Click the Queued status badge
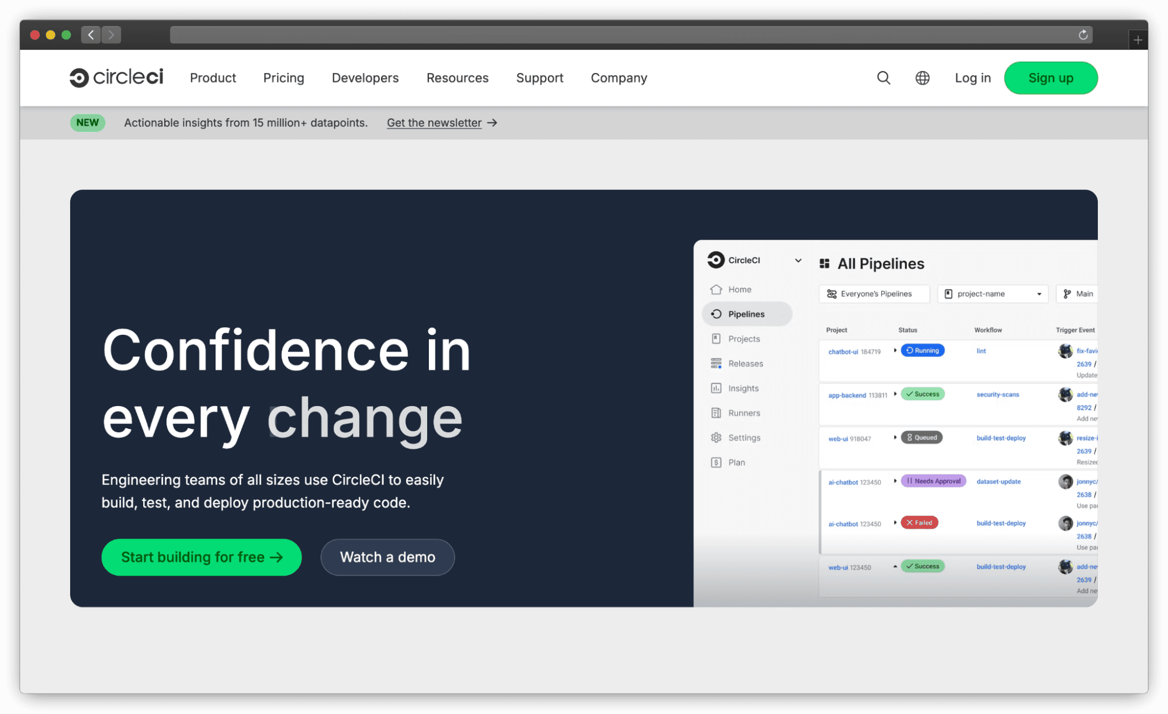The height and width of the screenshot is (714, 1168). coord(921,438)
